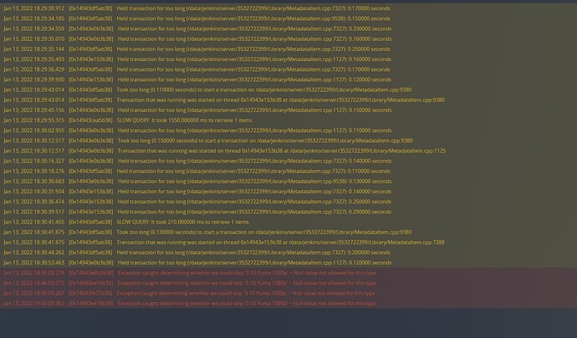Select the 18:30:53.463 held transaction entry
The width and height of the screenshot is (577, 338).
tap(288, 263)
